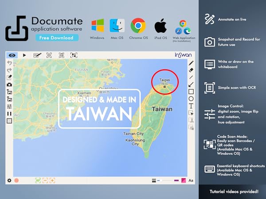Choose the iPad OS Apple icon

coord(160,25)
